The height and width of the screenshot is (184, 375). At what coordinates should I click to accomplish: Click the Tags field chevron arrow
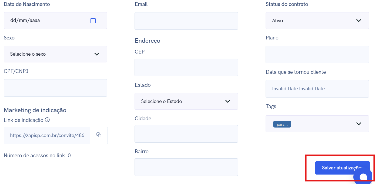pos(359,124)
